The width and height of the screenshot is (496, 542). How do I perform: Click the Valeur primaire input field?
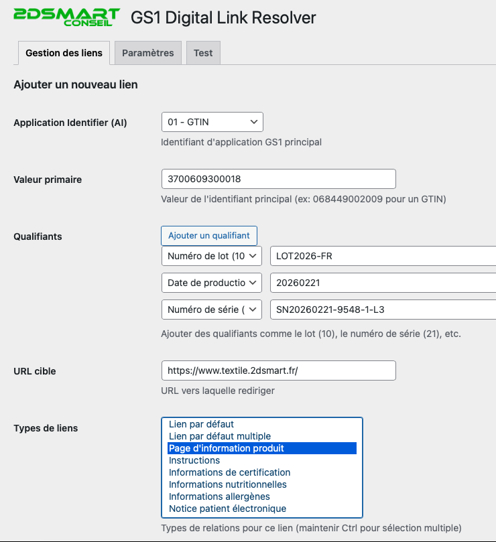point(278,180)
